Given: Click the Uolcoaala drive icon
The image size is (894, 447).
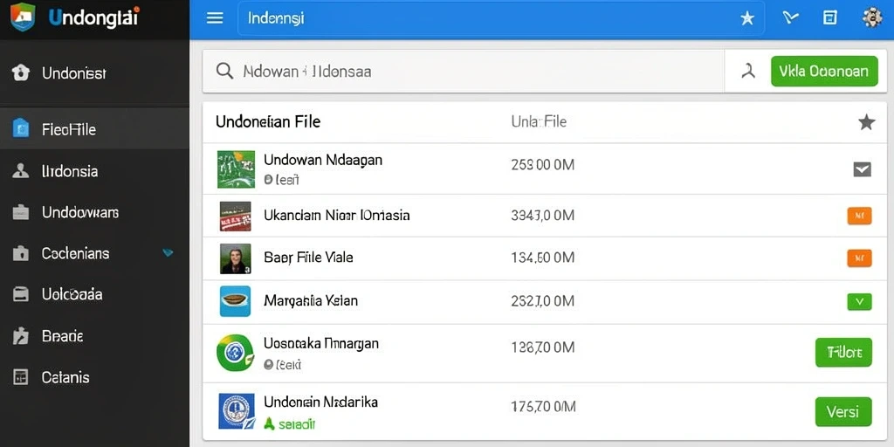Looking at the screenshot, I should [x=21, y=294].
